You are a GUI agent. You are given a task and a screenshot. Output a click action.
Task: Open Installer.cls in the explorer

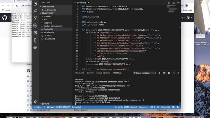coord(49,32)
